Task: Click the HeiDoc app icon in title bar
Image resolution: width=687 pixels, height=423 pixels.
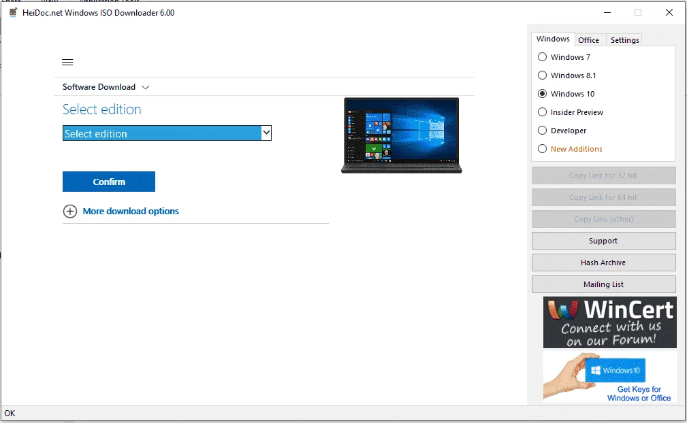Action: tap(13, 12)
